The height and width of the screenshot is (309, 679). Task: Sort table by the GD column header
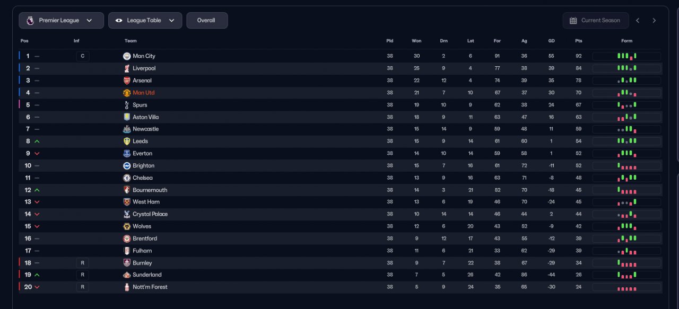(552, 41)
